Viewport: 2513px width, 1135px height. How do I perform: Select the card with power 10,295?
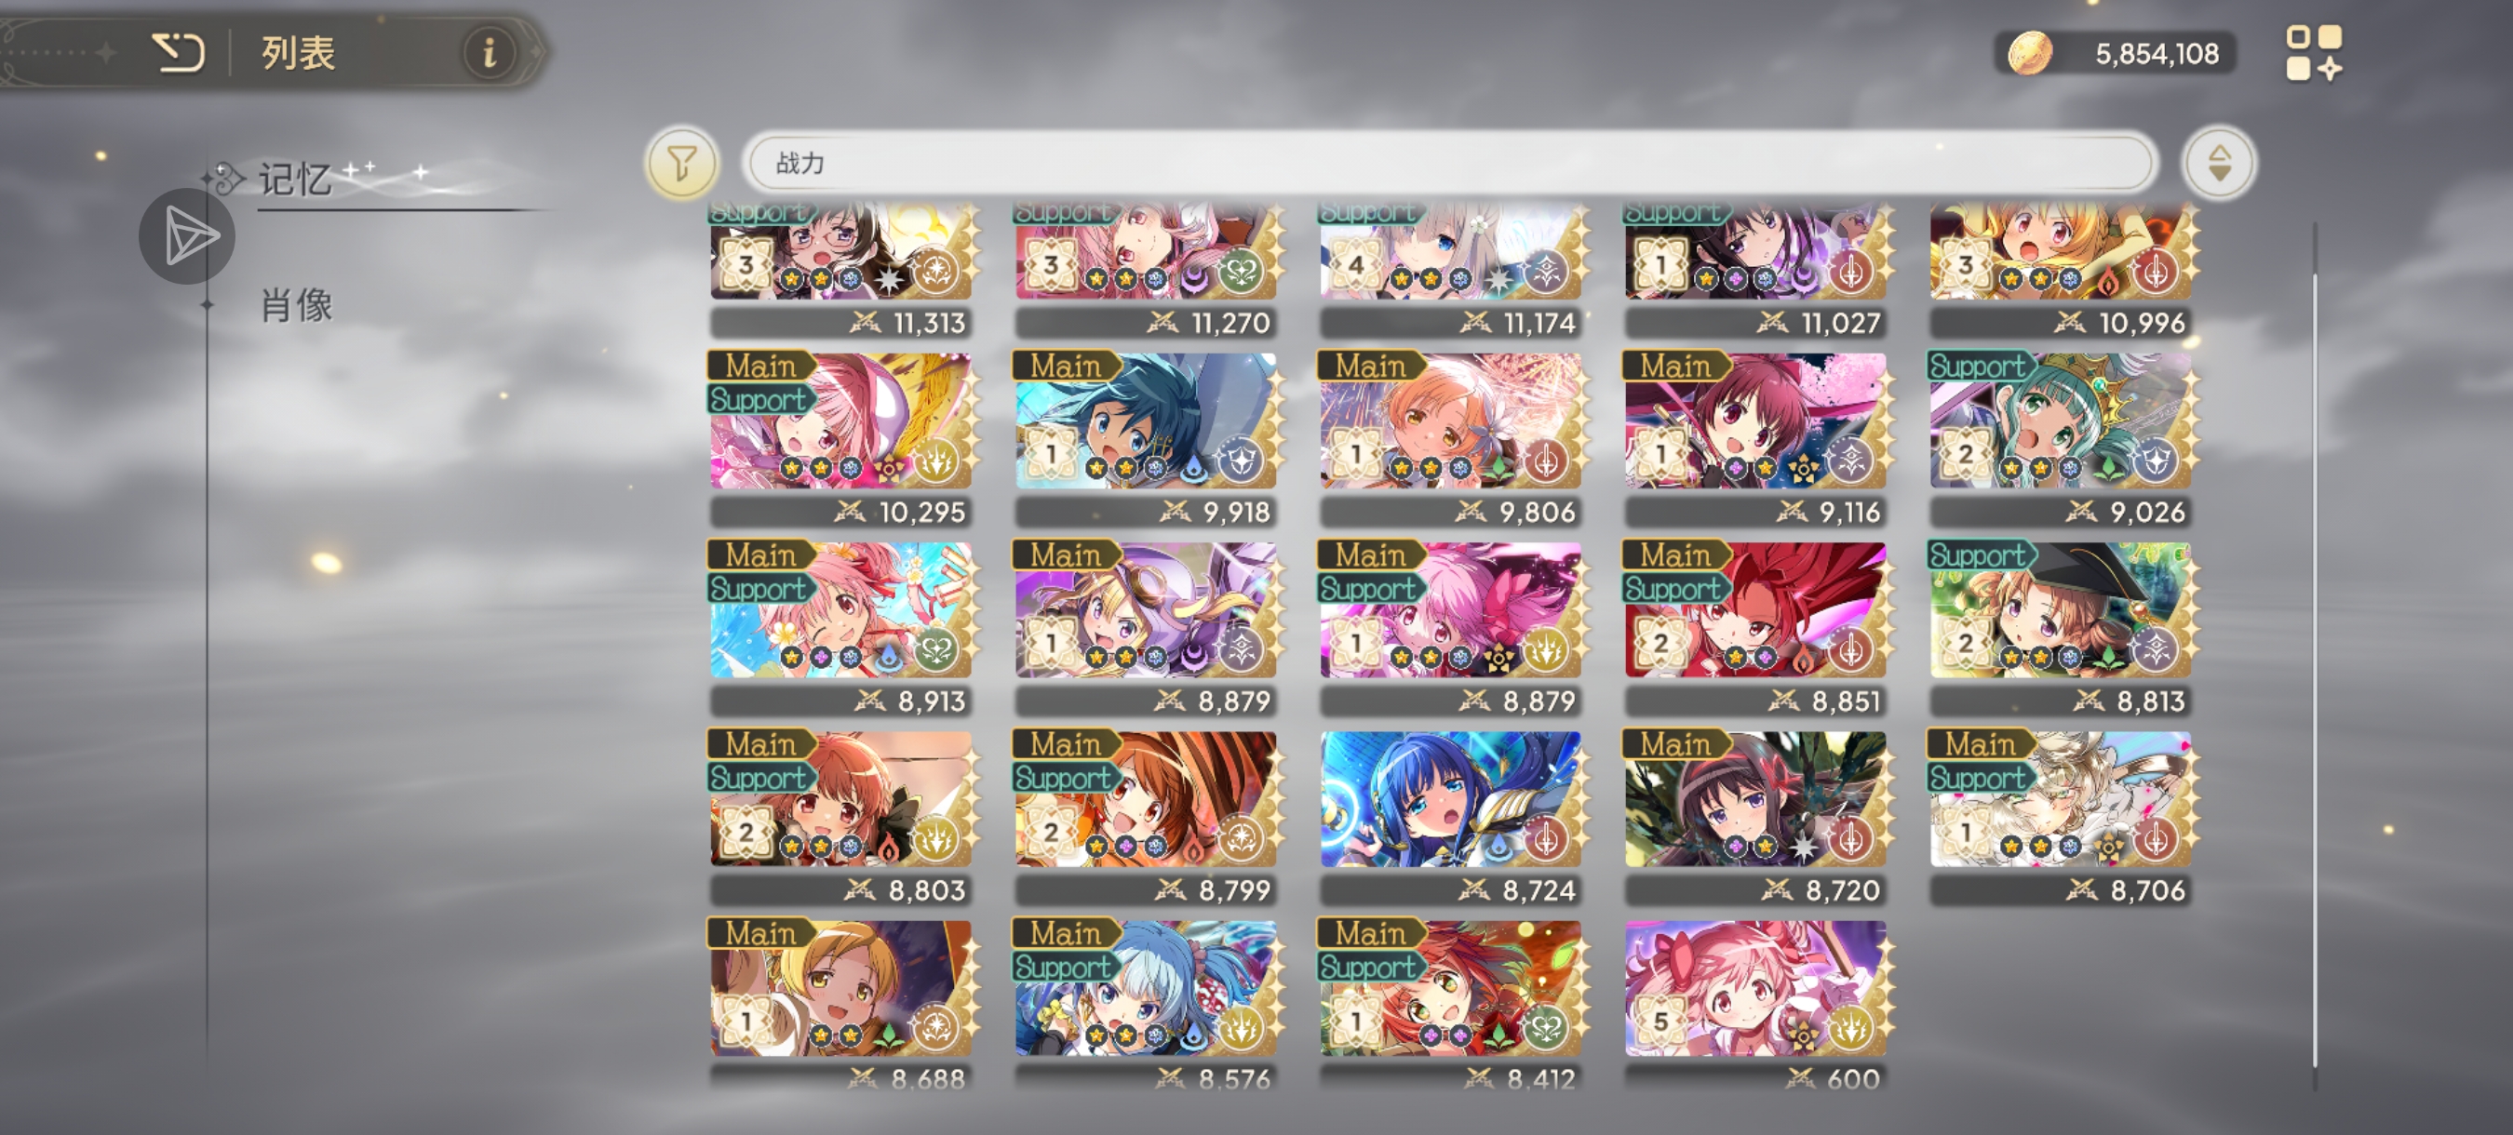pos(840,438)
